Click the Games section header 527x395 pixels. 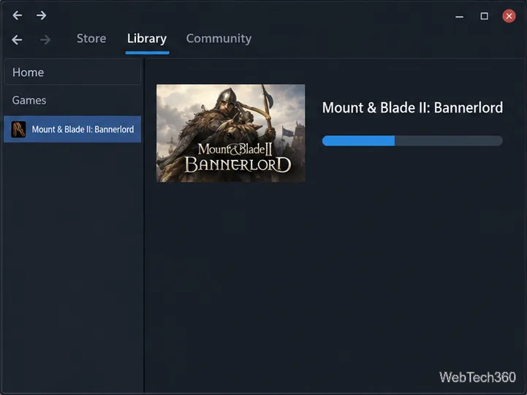point(29,100)
